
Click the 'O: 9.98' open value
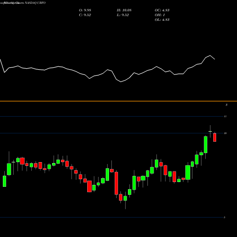click(x=85, y=10)
